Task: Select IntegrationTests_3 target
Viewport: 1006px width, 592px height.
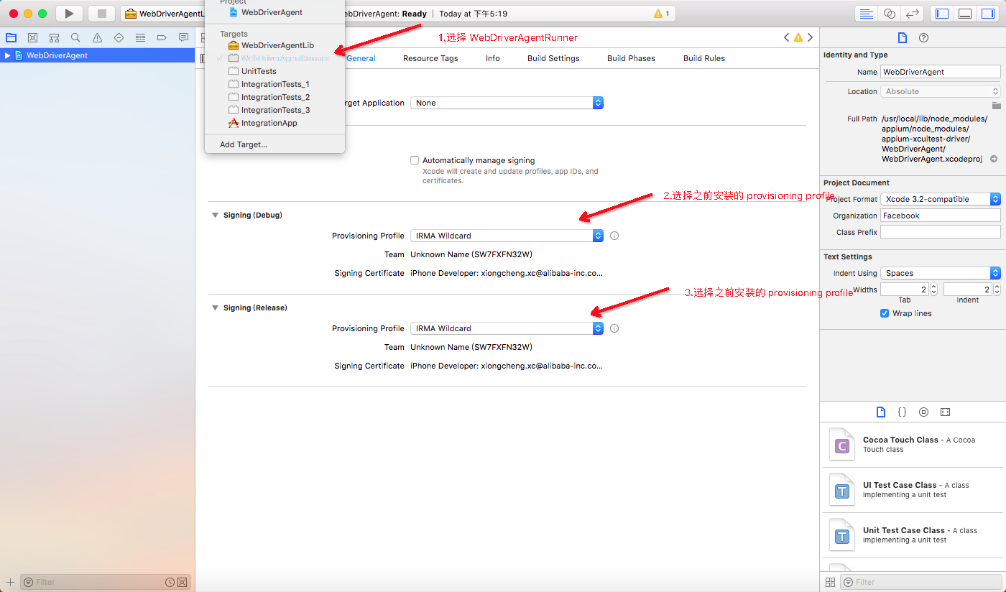Action: tap(274, 110)
